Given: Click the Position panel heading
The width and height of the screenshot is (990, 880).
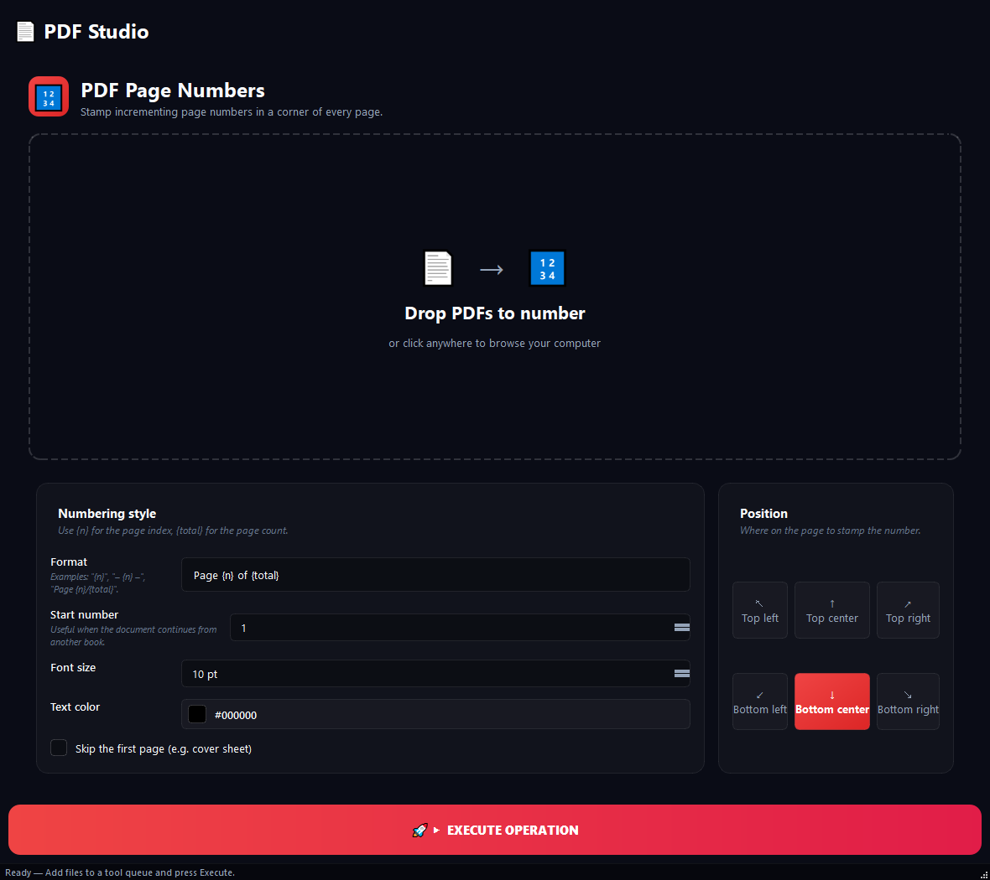Looking at the screenshot, I should (x=763, y=514).
